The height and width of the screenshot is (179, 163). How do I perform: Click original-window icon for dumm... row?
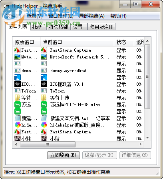tap(18, 70)
